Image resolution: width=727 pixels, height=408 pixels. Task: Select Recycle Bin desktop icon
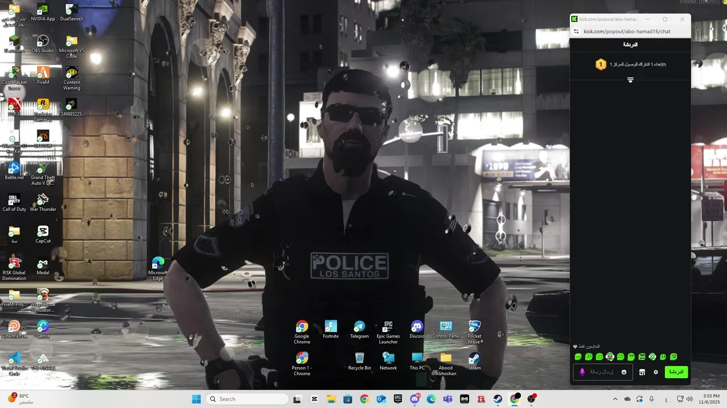pyautogui.click(x=360, y=362)
